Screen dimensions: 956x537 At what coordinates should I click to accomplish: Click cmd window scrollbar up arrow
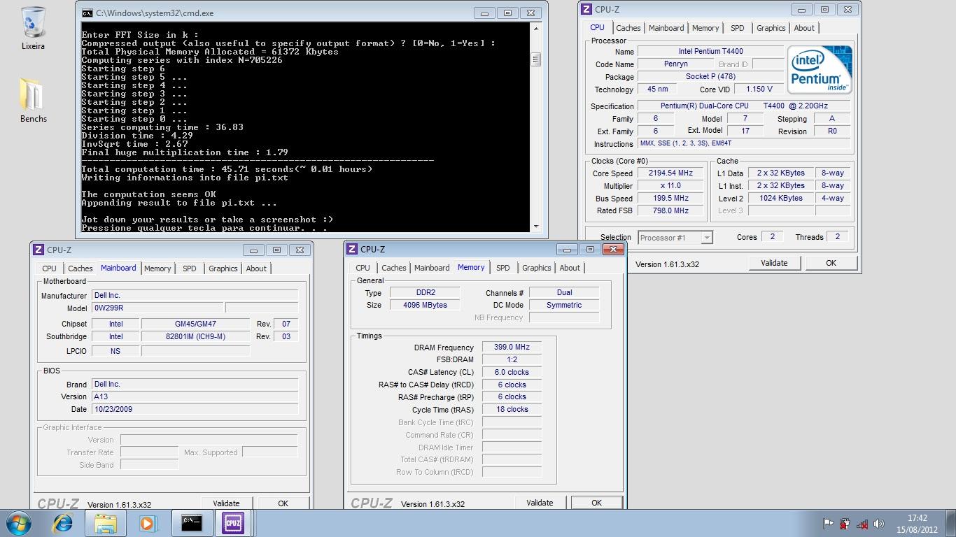click(x=536, y=28)
